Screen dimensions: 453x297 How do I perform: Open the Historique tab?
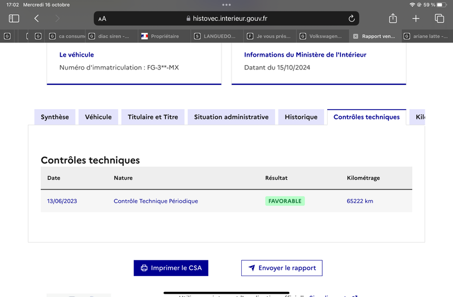pyautogui.click(x=301, y=117)
